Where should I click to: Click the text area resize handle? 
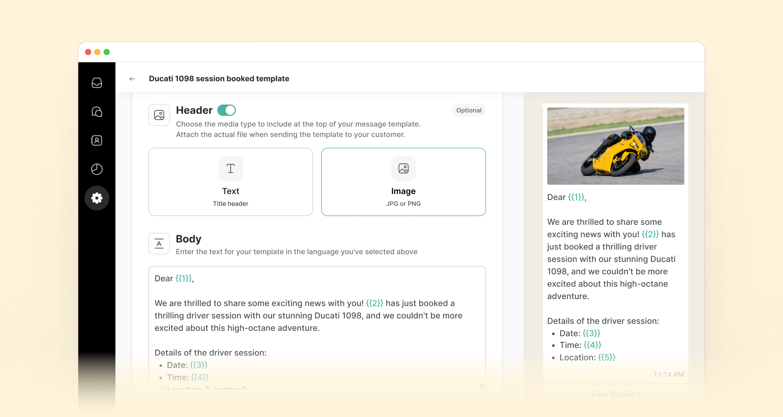coord(482,385)
